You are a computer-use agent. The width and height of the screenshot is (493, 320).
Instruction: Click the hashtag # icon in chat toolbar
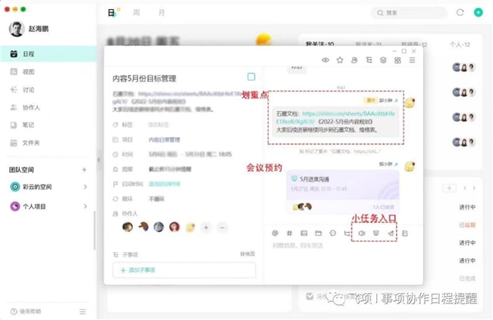coord(289,233)
